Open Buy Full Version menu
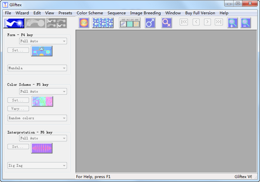 pos(200,13)
